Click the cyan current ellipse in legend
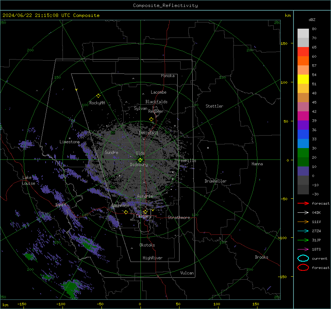 [x=303, y=258]
